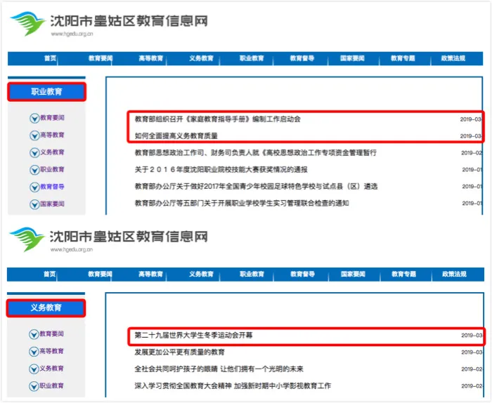Open the 《家庭教育指导手册》编制工作启动会 article
492x403 pixels.
[x=217, y=119]
